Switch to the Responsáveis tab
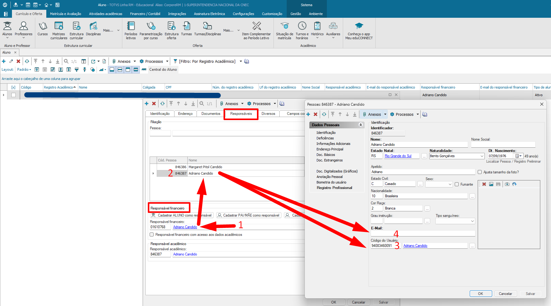Screen dimensions: 551x306 241,114
